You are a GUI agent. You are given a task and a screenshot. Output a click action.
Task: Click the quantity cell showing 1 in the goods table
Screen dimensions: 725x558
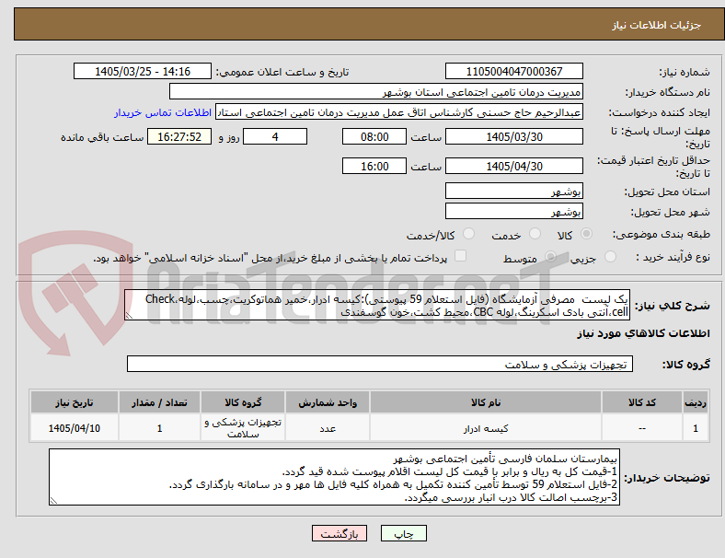tap(159, 428)
